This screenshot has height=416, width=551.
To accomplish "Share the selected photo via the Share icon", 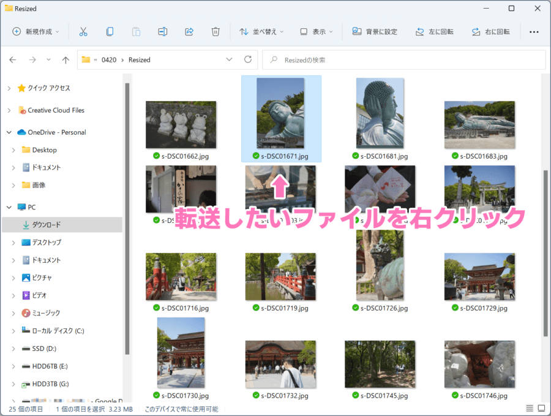I will [189, 31].
